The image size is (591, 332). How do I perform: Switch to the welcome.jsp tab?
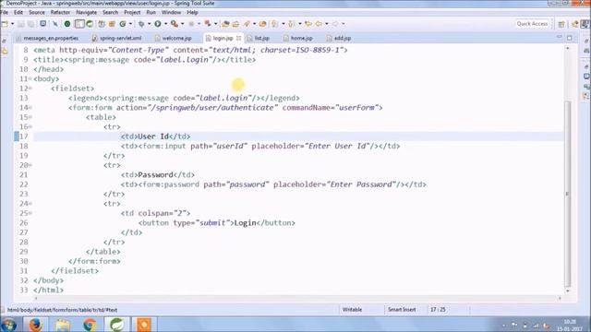[x=174, y=38]
